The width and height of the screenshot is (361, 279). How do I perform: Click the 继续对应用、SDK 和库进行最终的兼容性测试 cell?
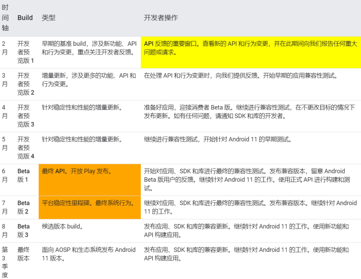[x=250, y=207]
